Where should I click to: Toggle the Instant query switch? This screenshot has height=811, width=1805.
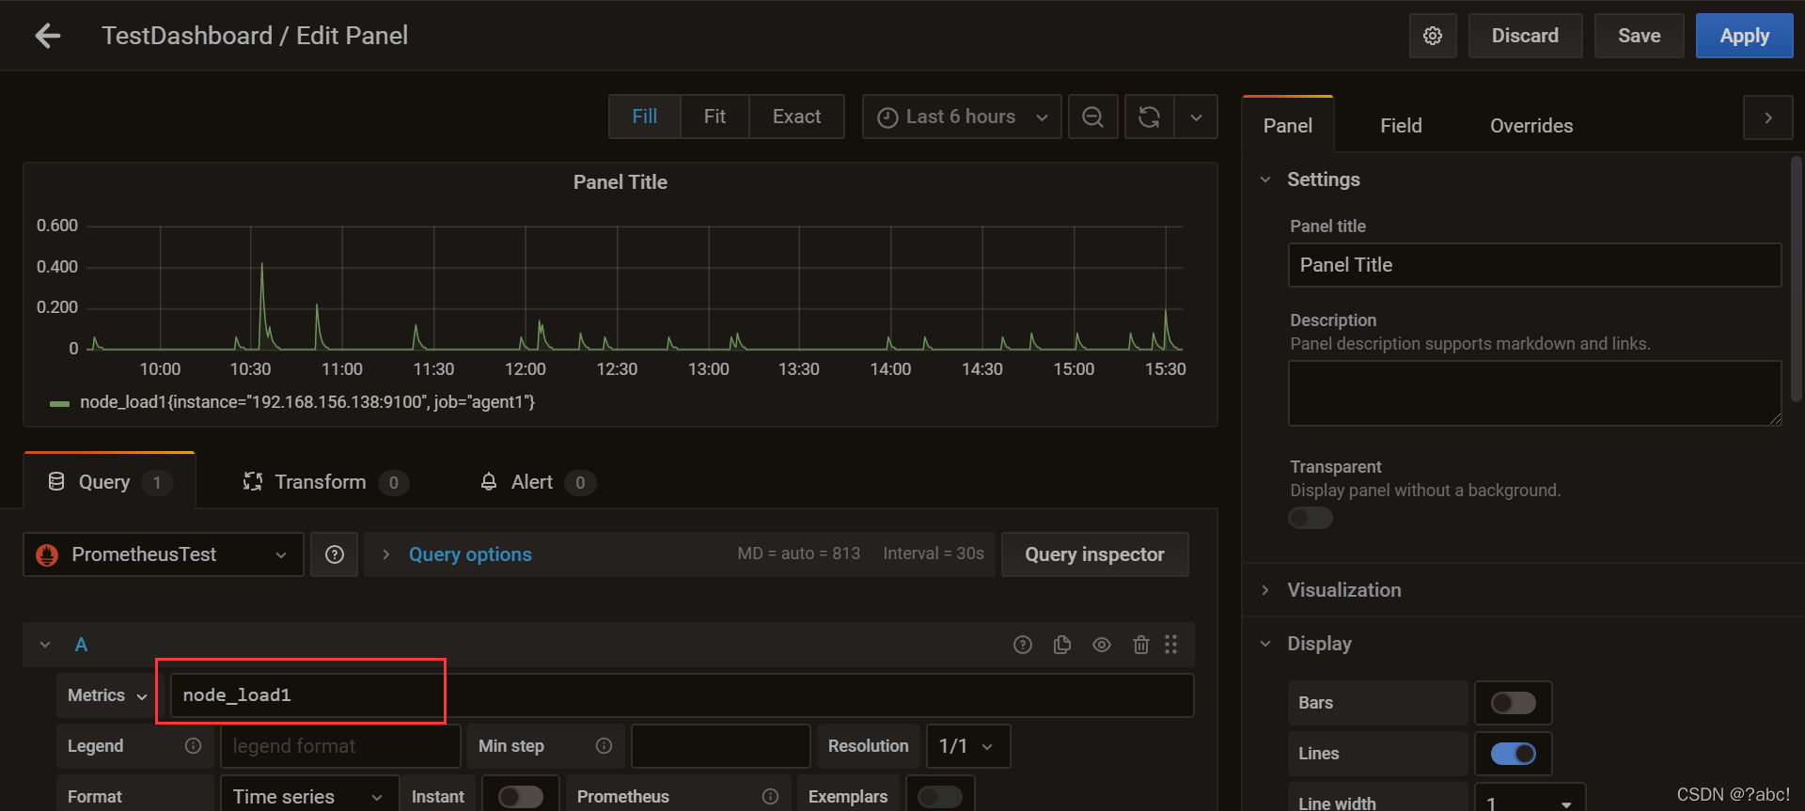click(x=521, y=797)
